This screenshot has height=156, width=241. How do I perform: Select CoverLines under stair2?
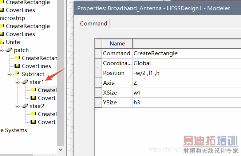[47, 122]
